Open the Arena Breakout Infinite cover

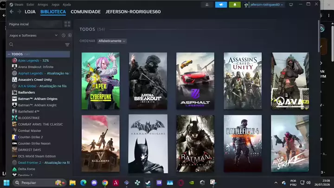click(148, 81)
